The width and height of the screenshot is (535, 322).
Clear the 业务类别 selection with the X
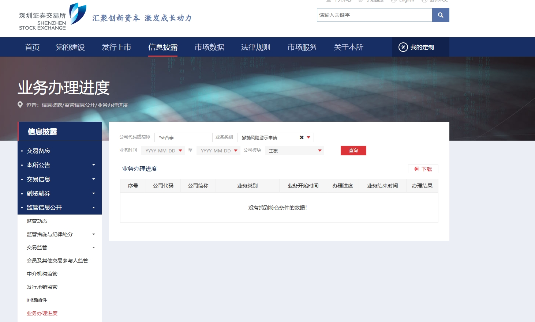302,137
